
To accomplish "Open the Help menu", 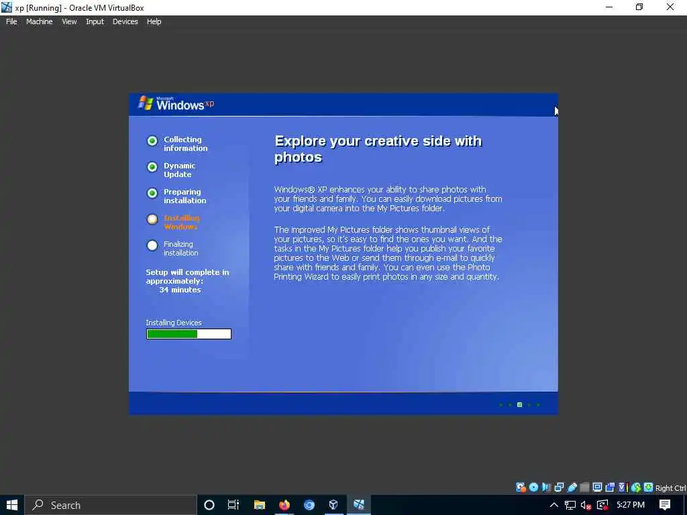I will (154, 21).
